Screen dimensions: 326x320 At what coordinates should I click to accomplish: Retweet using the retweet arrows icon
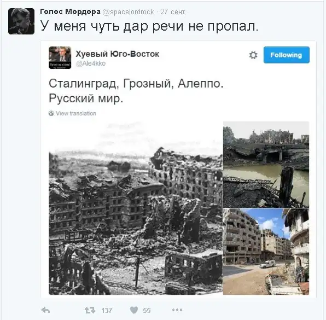[90, 310]
